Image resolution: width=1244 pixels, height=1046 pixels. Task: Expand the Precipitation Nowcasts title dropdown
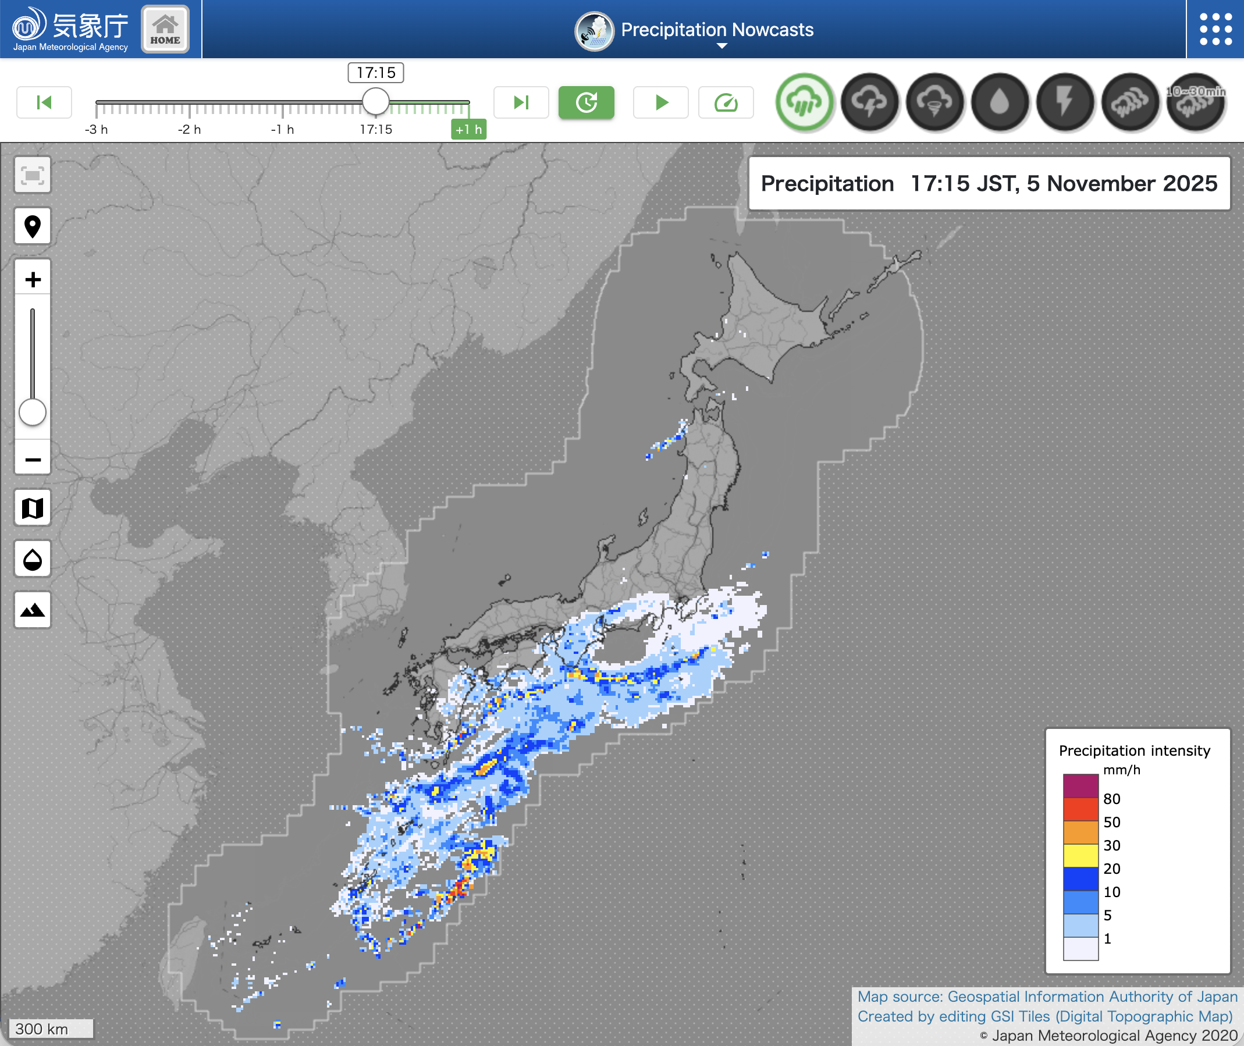(721, 47)
